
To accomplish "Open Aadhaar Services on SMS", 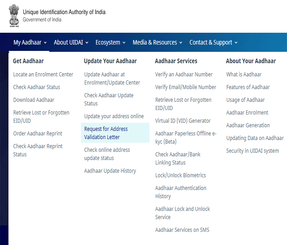I will tap(182, 230).
